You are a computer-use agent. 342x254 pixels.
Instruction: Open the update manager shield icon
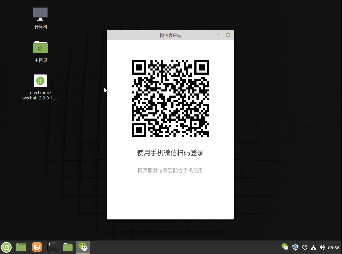click(x=295, y=247)
